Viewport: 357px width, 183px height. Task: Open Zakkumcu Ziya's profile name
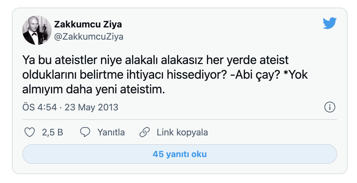[88, 24]
